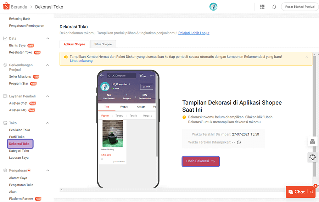Open Bisnis Saya in sidebar
Image resolution: width=319 pixels, height=202 pixels.
[x=17, y=45]
